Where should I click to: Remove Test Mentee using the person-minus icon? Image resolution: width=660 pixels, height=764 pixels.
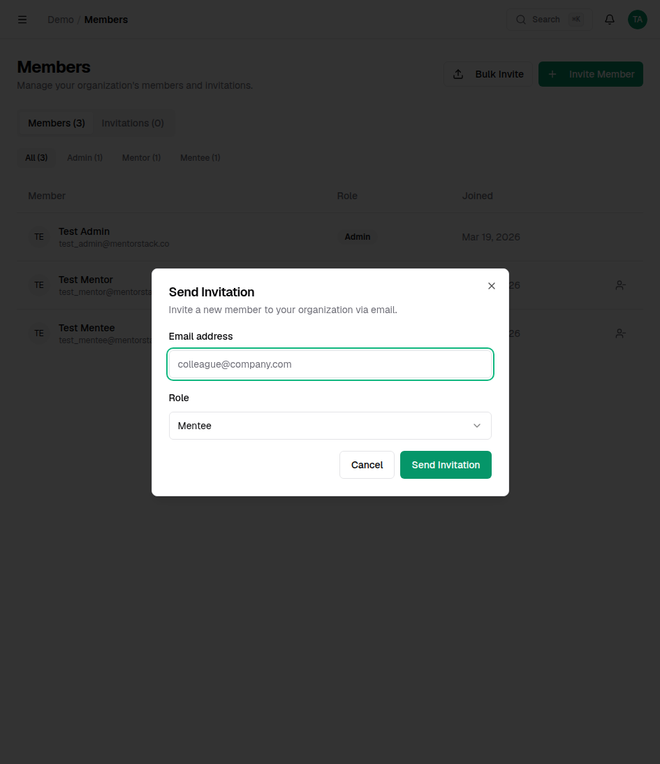tap(620, 333)
